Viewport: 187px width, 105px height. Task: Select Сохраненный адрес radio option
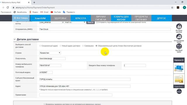(40, 46)
